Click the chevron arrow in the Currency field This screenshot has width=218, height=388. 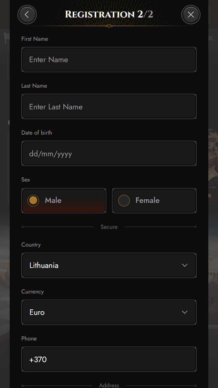coord(185,312)
